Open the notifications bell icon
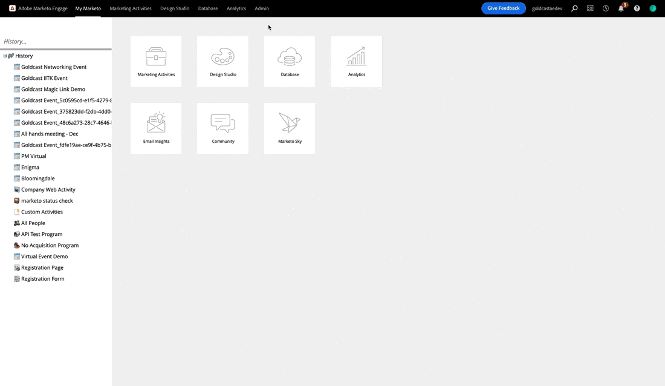The width and height of the screenshot is (665, 386). [621, 8]
